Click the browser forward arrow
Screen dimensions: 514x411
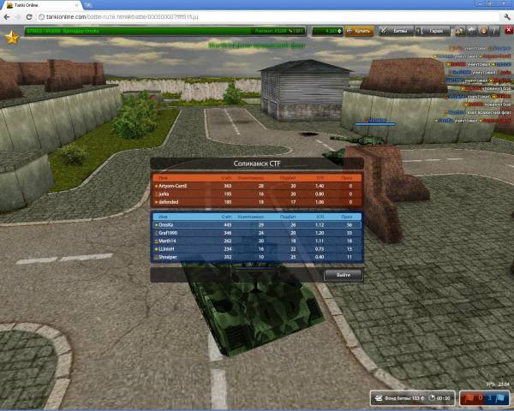click(x=18, y=17)
